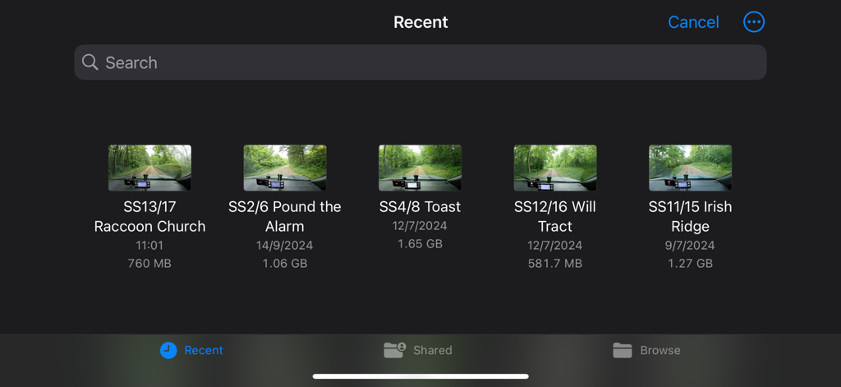This screenshot has width=841, height=387.
Task: Cancel the file picker
Action: pos(693,22)
